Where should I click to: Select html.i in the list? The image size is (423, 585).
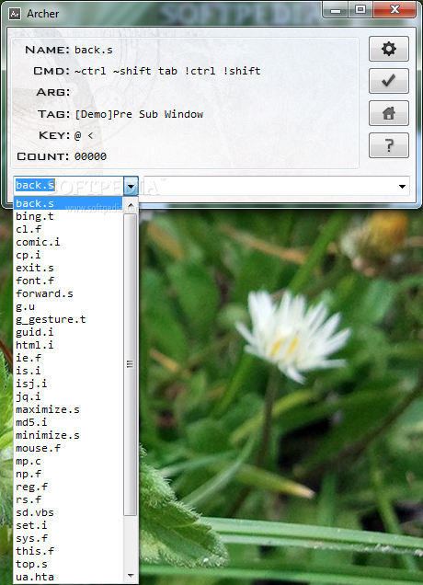(x=68, y=345)
